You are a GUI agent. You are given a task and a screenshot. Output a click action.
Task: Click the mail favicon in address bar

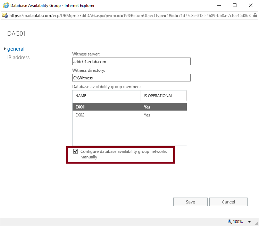(x=5, y=15)
